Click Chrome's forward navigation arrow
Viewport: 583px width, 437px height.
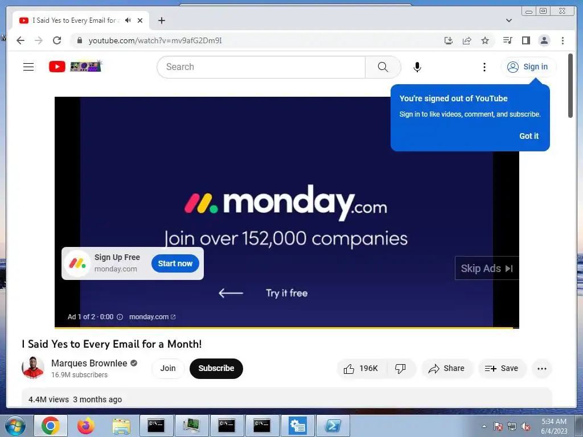pos(39,40)
